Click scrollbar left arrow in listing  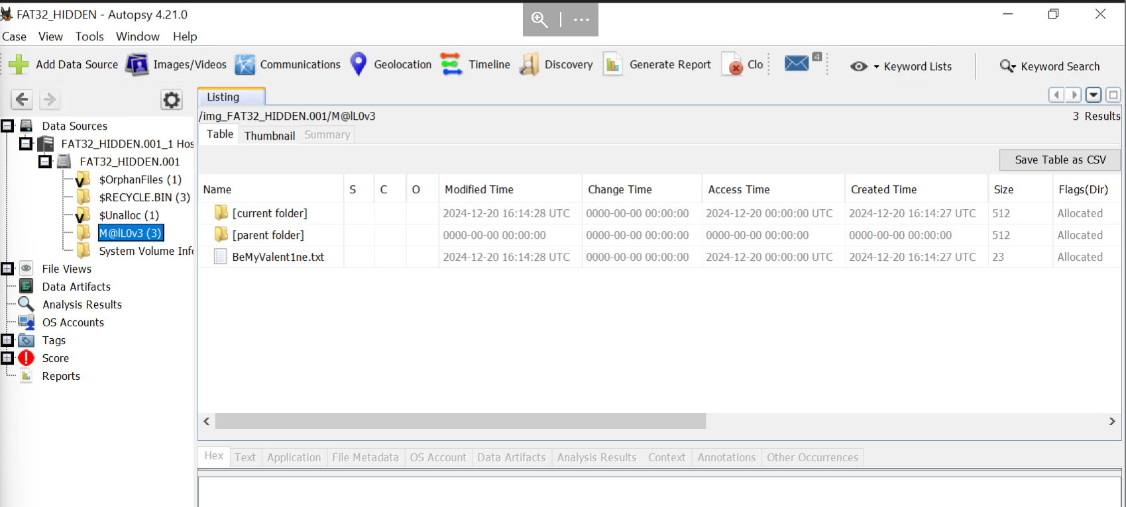tap(207, 421)
